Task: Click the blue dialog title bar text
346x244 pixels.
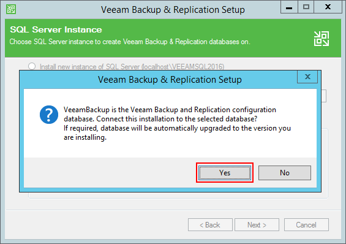Action: [170, 80]
